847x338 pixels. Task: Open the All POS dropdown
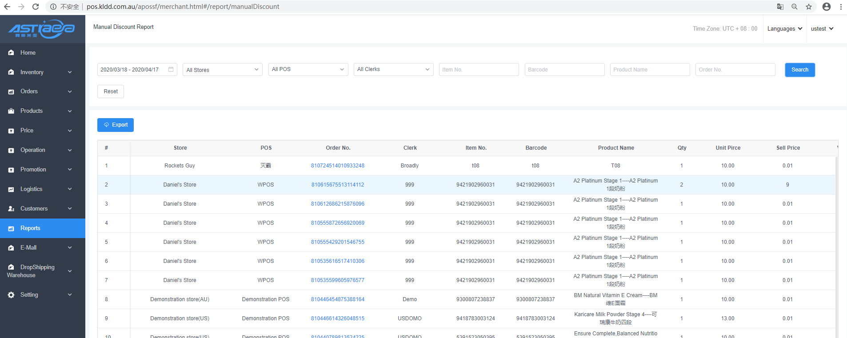pos(308,69)
